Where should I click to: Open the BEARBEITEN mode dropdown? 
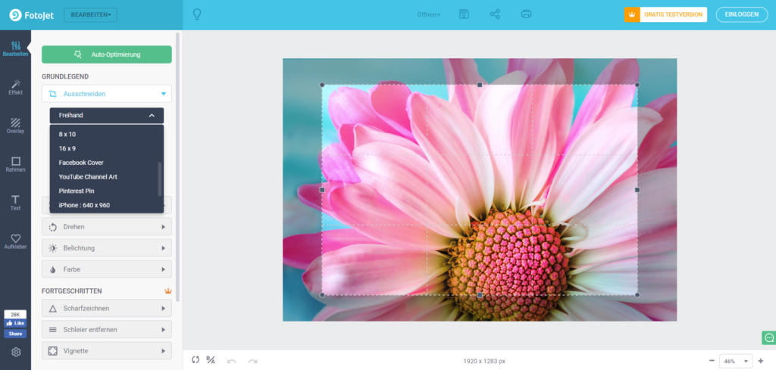click(x=91, y=15)
